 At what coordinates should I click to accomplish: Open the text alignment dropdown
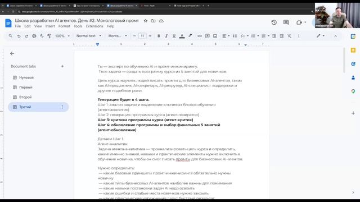[226, 36]
